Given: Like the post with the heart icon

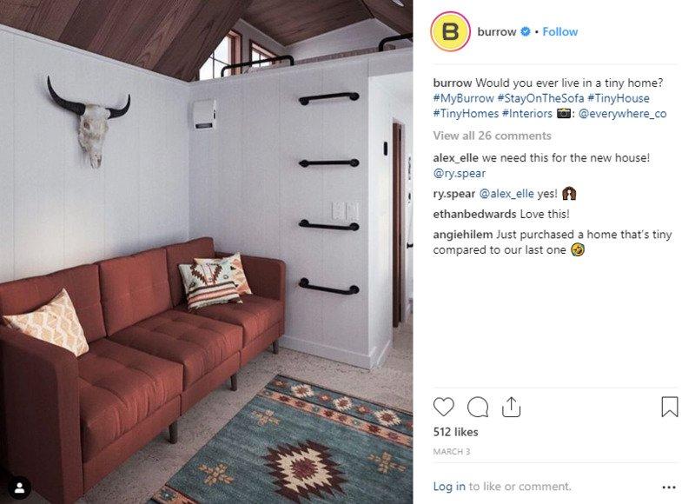Looking at the screenshot, I should coord(444,407).
